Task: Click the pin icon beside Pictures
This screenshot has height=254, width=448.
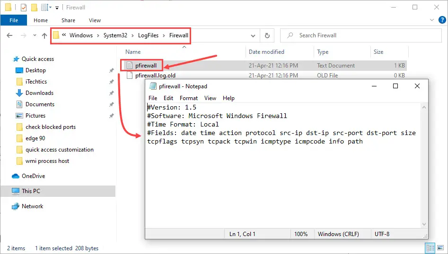Action: coord(112,116)
